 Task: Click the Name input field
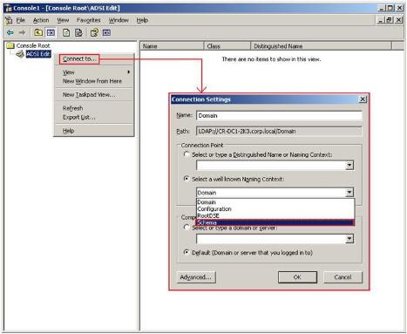tap(279, 115)
